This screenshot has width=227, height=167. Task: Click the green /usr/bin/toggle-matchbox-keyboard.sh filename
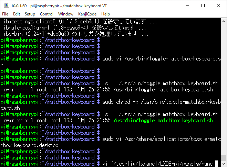163,121
